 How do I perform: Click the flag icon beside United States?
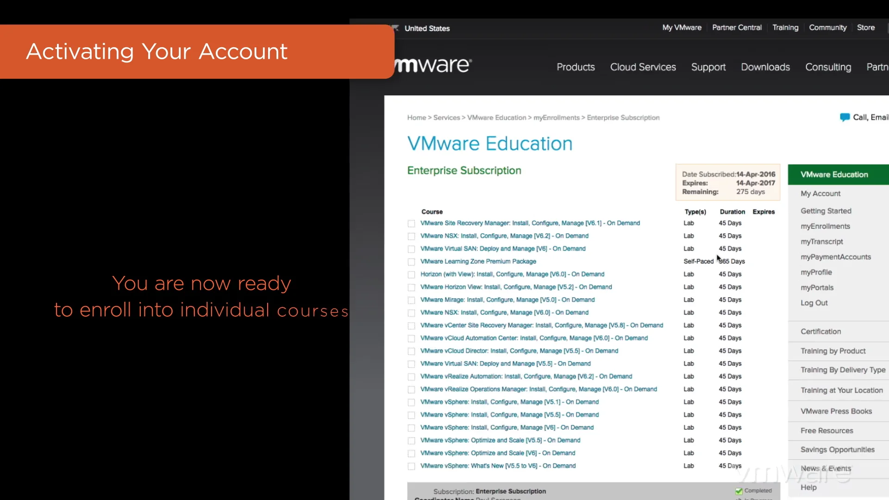(395, 28)
